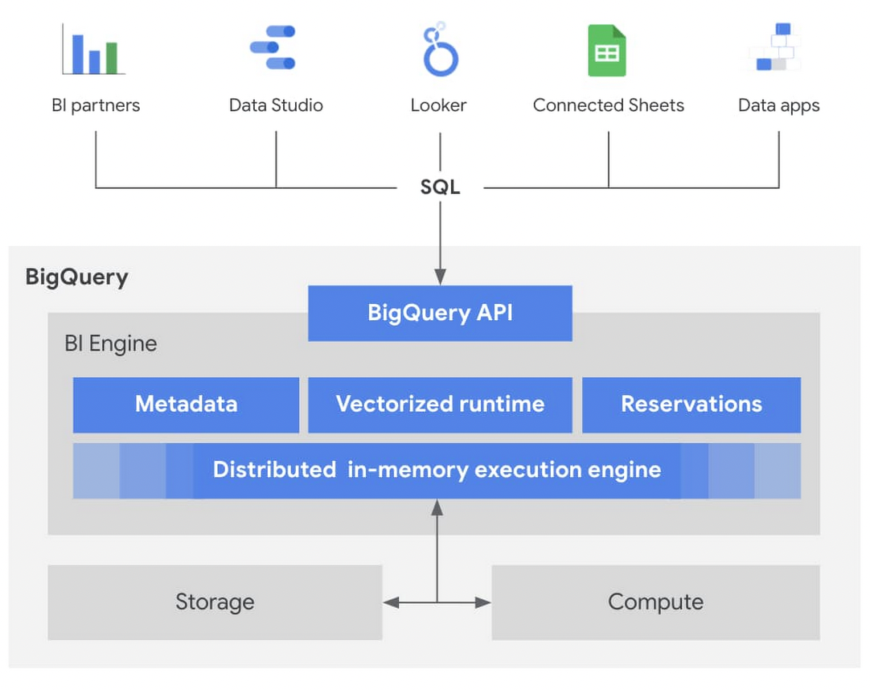Click the Compute box

pyautogui.click(x=655, y=602)
